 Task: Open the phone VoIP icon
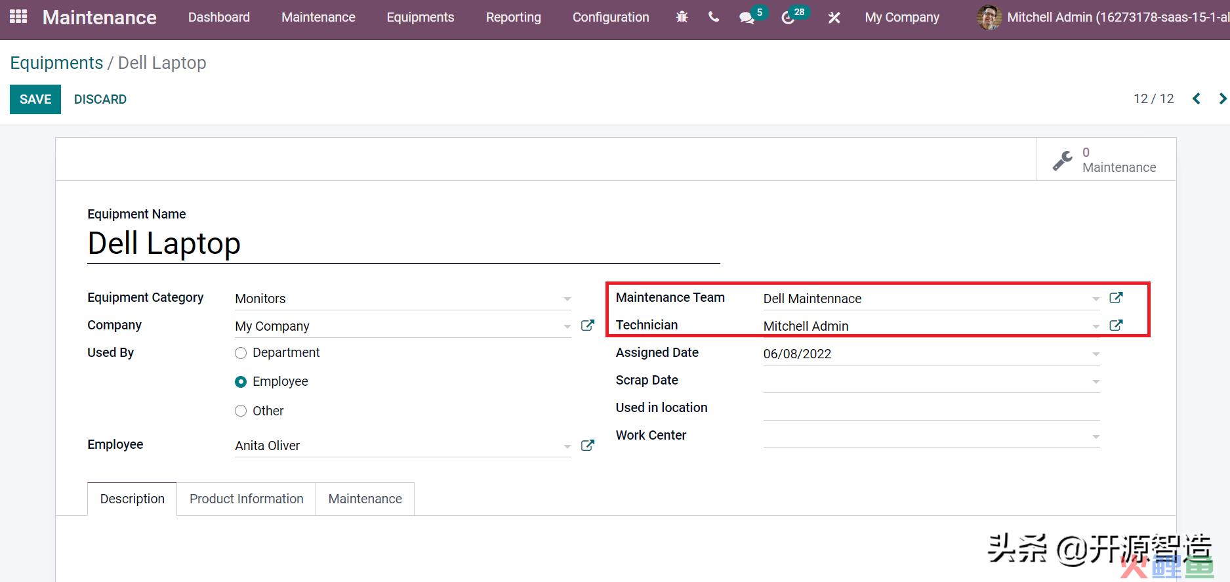714,17
